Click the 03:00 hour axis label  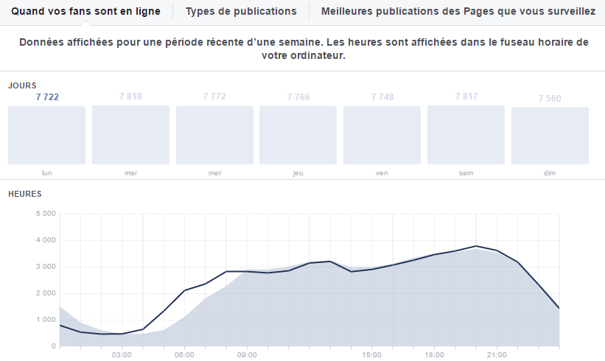(122, 355)
